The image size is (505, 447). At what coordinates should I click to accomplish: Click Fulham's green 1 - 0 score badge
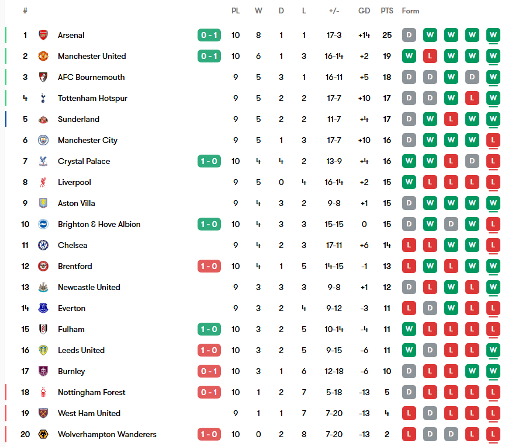point(209,329)
